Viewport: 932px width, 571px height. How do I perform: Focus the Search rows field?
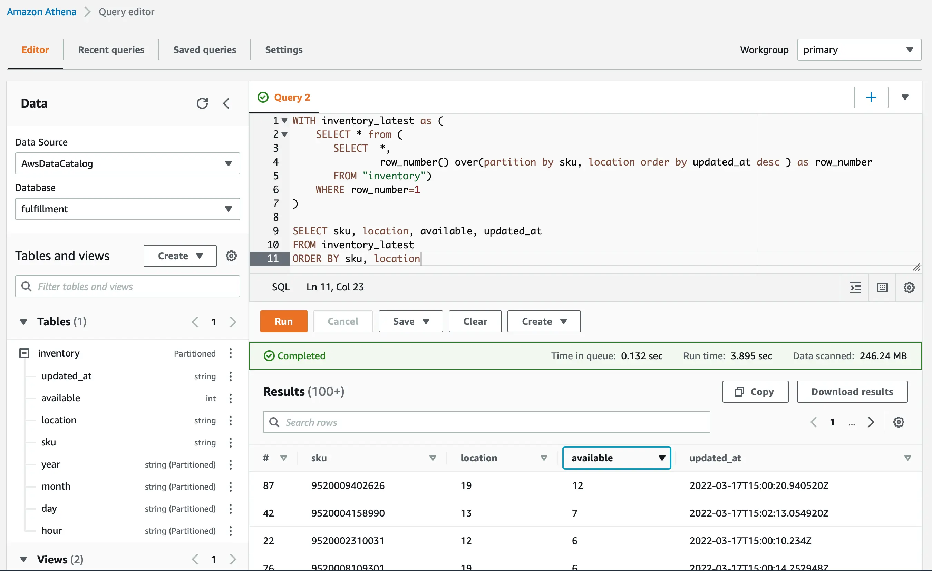coord(486,422)
